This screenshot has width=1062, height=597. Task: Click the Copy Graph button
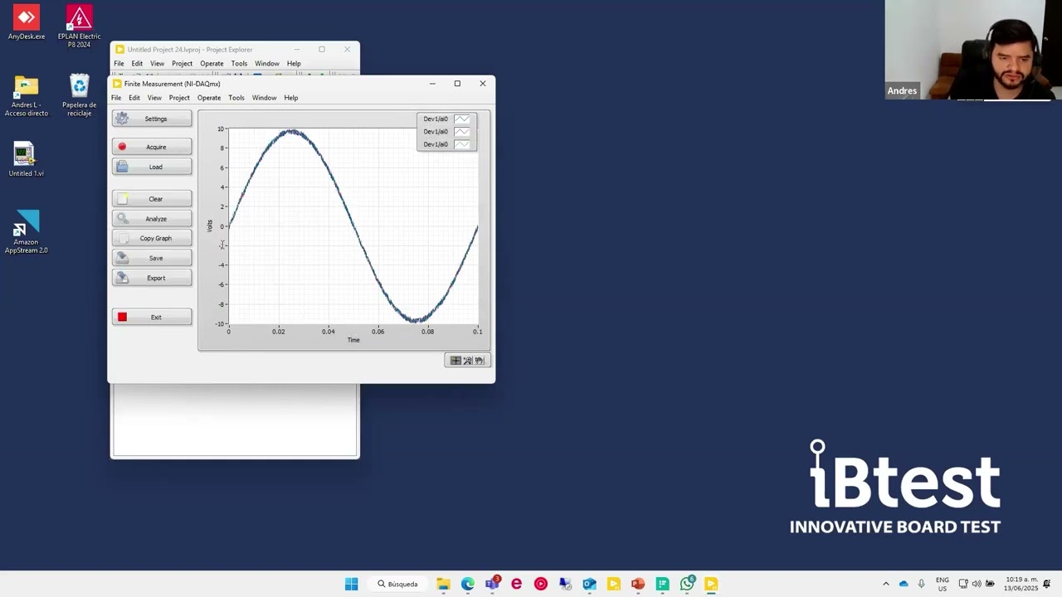point(152,238)
